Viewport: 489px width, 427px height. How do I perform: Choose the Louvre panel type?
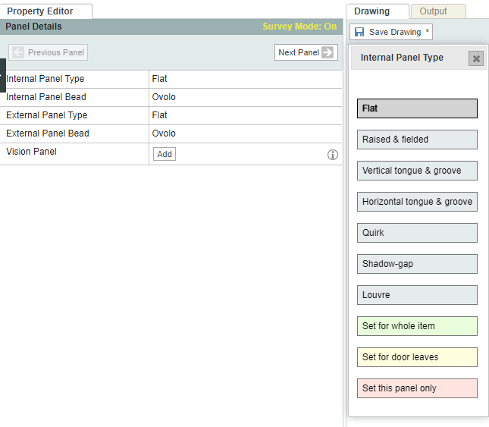[x=417, y=295]
